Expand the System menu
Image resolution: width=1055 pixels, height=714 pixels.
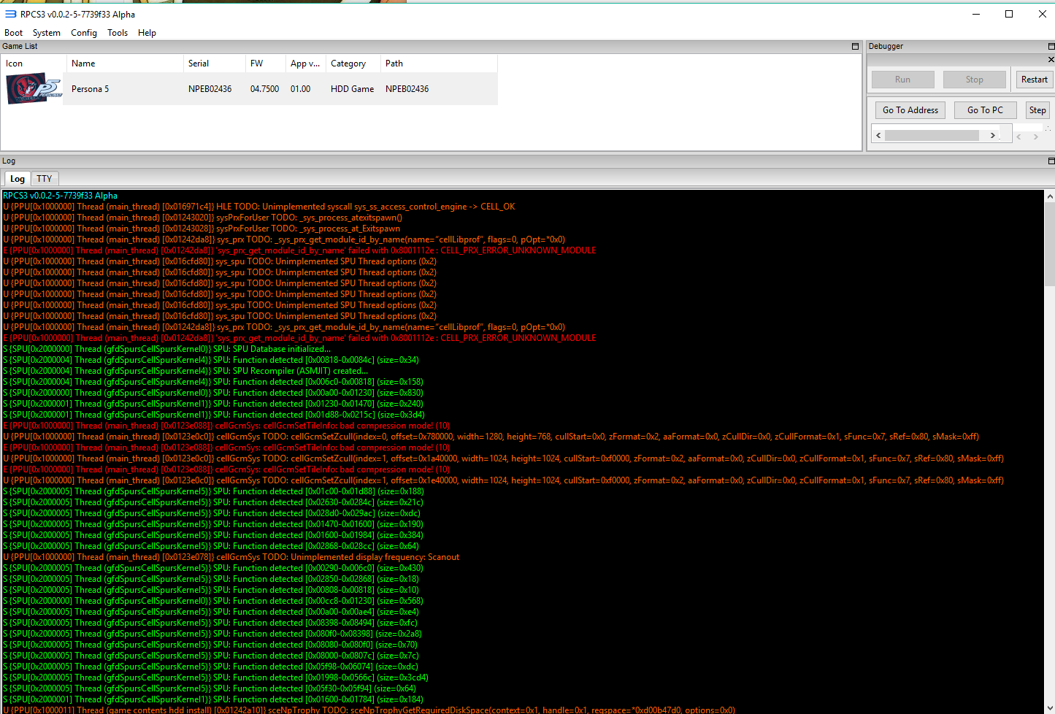(46, 33)
